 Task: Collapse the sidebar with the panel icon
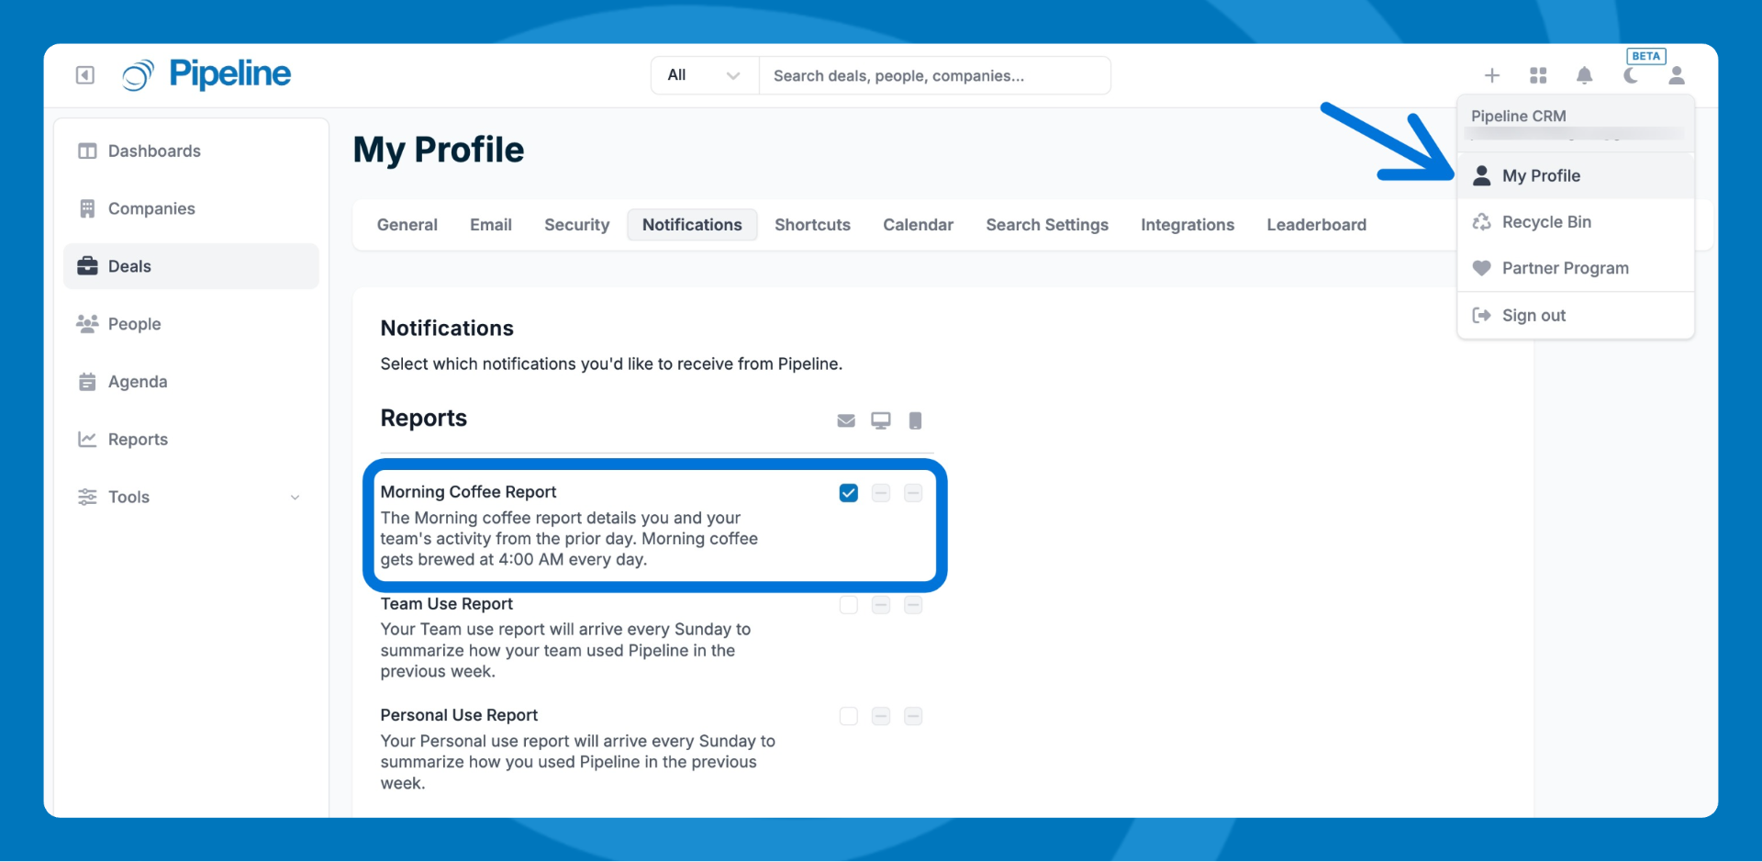pyautogui.click(x=85, y=75)
